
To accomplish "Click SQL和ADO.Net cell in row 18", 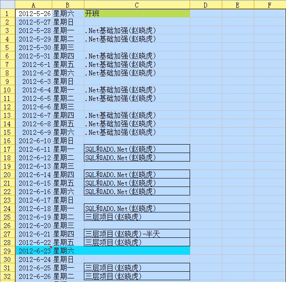I will pos(137,158).
